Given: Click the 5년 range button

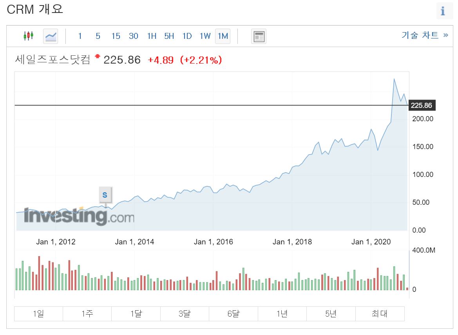Looking at the screenshot, I should point(331,313).
